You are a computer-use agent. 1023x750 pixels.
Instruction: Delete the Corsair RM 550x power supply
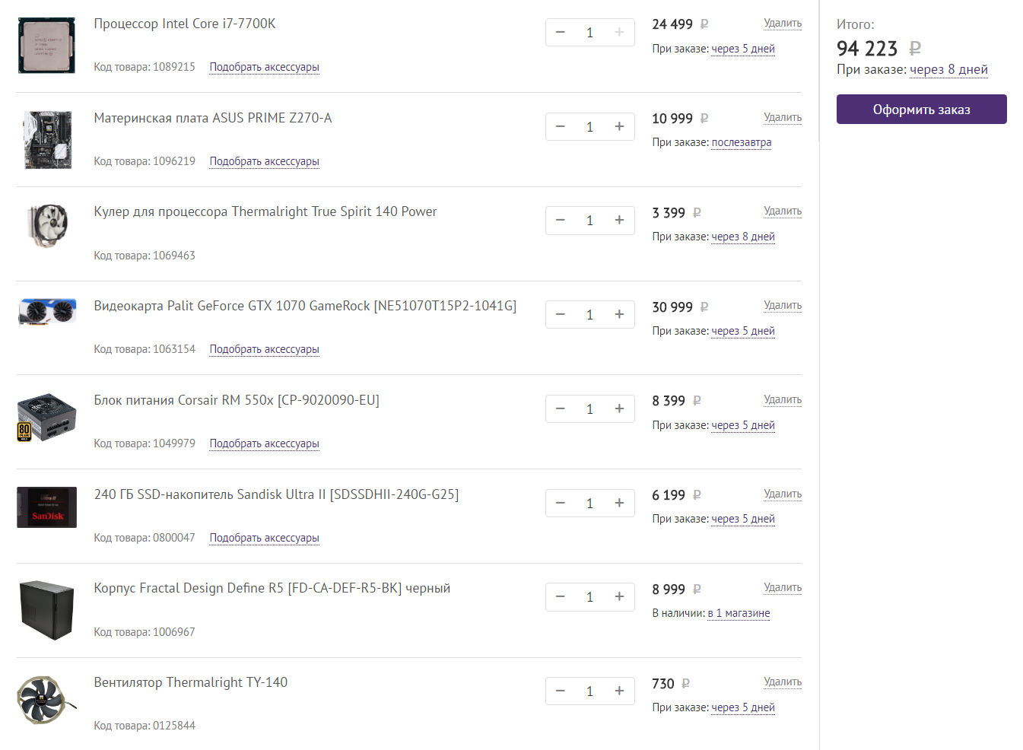click(x=783, y=400)
